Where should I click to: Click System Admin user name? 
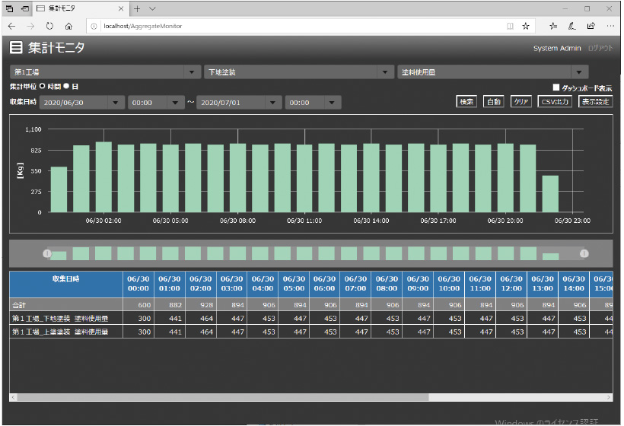coord(557,48)
